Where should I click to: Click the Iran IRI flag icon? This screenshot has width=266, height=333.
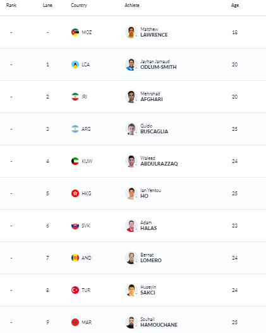[75, 97]
